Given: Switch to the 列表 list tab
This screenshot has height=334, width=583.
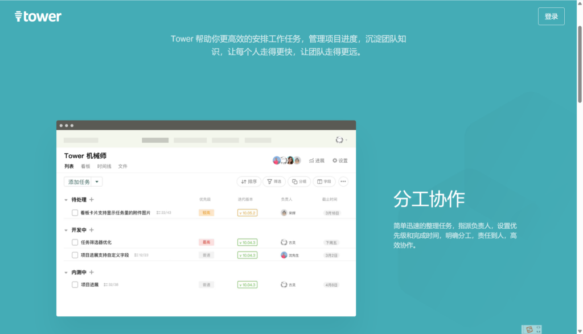Looking at the screenshot, I should (x=69, y=167).
